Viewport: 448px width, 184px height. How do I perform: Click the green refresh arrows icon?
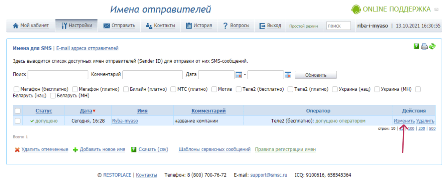(x=432, y=46)
